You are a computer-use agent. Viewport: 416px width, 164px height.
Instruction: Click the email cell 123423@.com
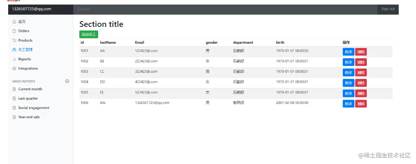[x=146, y=51]
